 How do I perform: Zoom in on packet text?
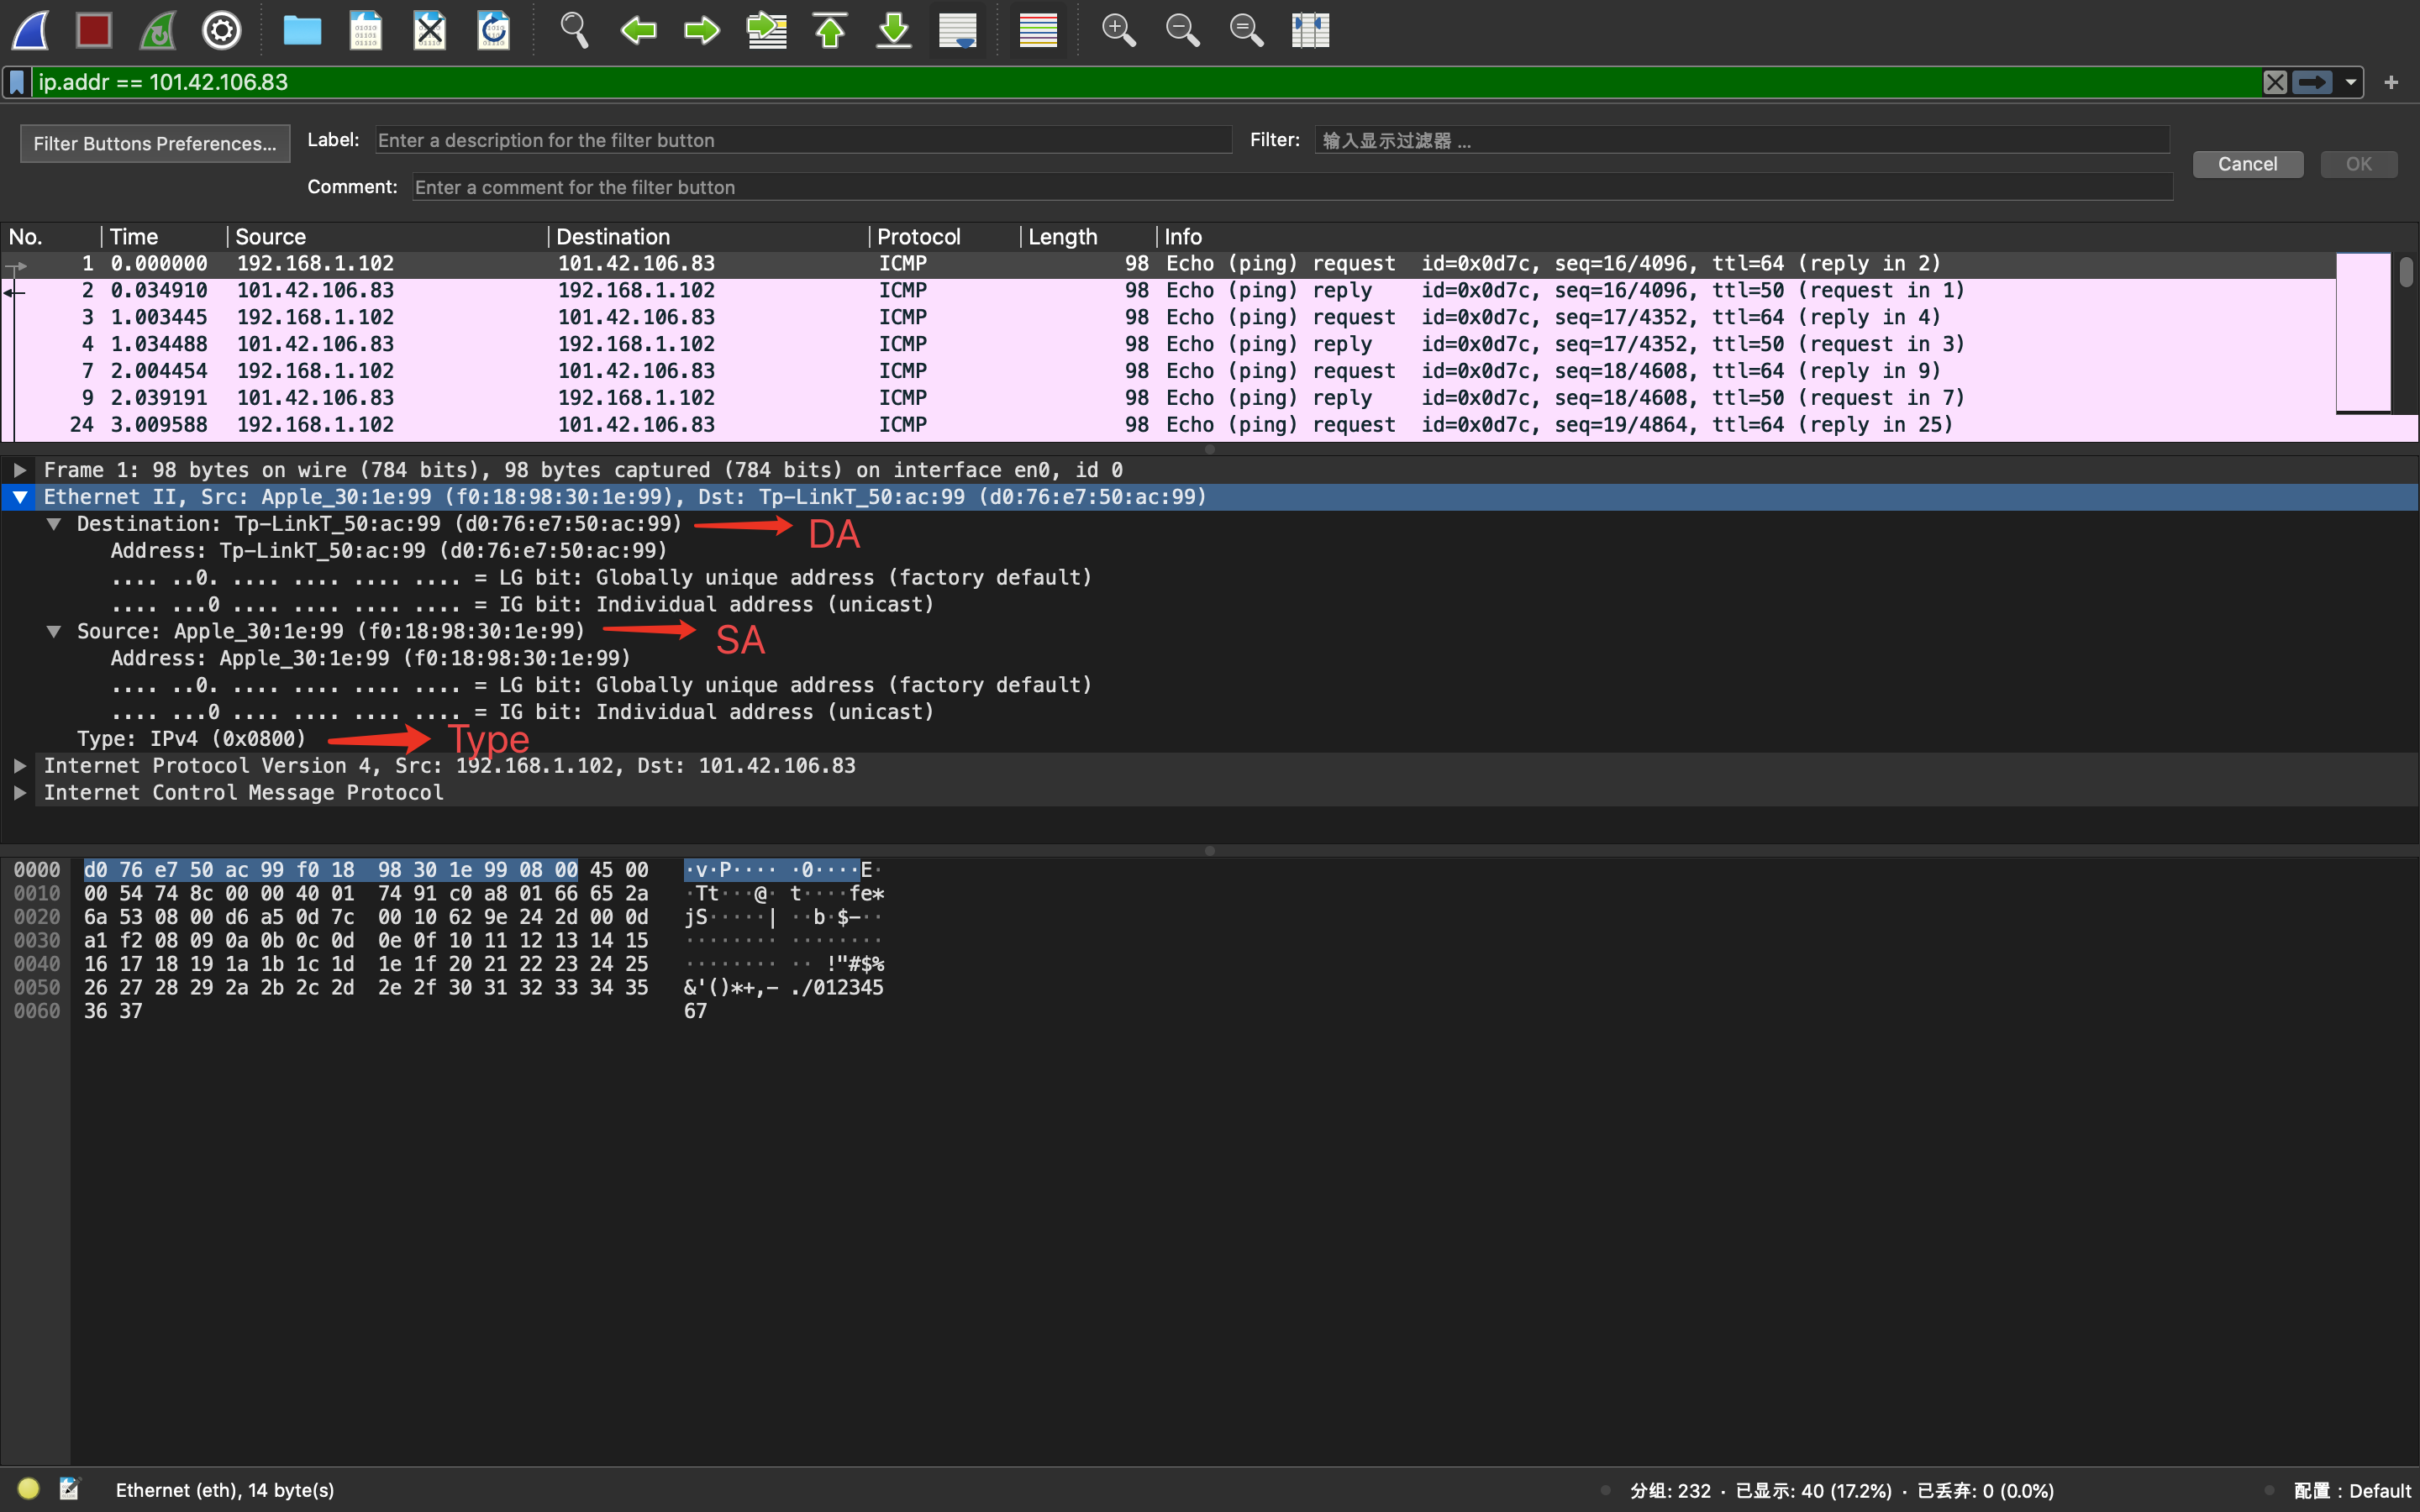(x=1118, y=30)
